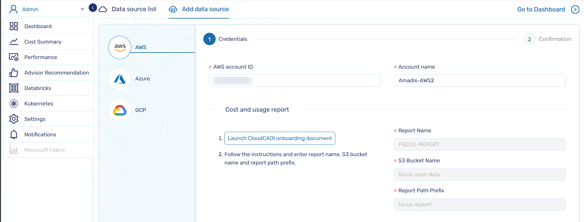Jump to Confirmation step 2

(529, 39)
